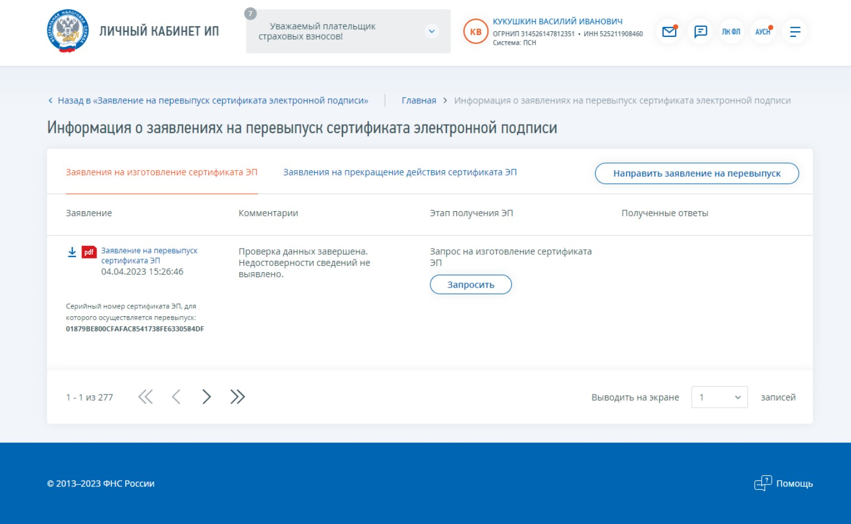This screenshot has width=851, height=524.
Task: Switch to Заявления на прекращение действия сертификата tab
Action: (x=400, y=173)
